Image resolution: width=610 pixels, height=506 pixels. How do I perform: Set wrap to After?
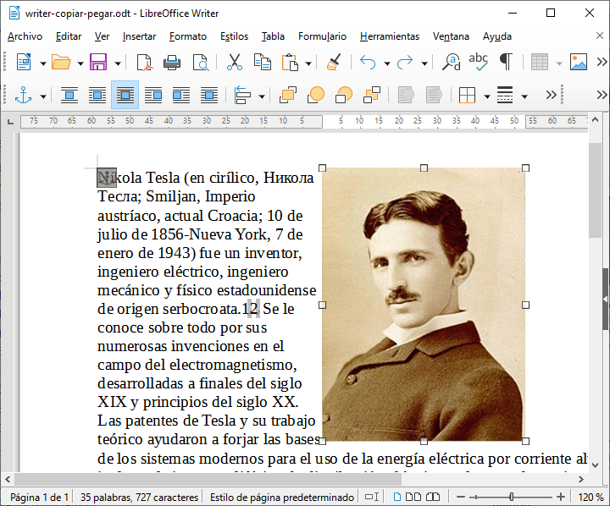click(181, 96)
